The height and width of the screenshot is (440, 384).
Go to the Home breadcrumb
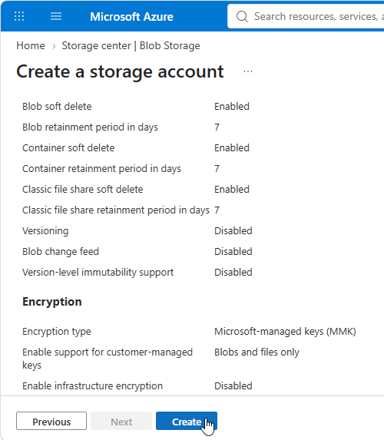[x=31, y=45]
